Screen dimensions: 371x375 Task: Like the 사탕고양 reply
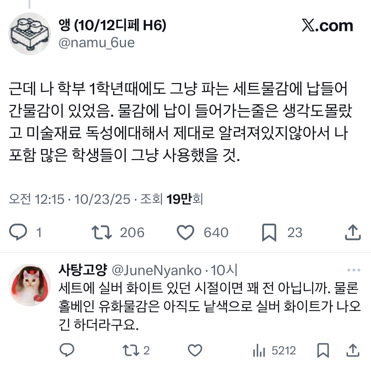pyautogui.click(x=195, y=350)
